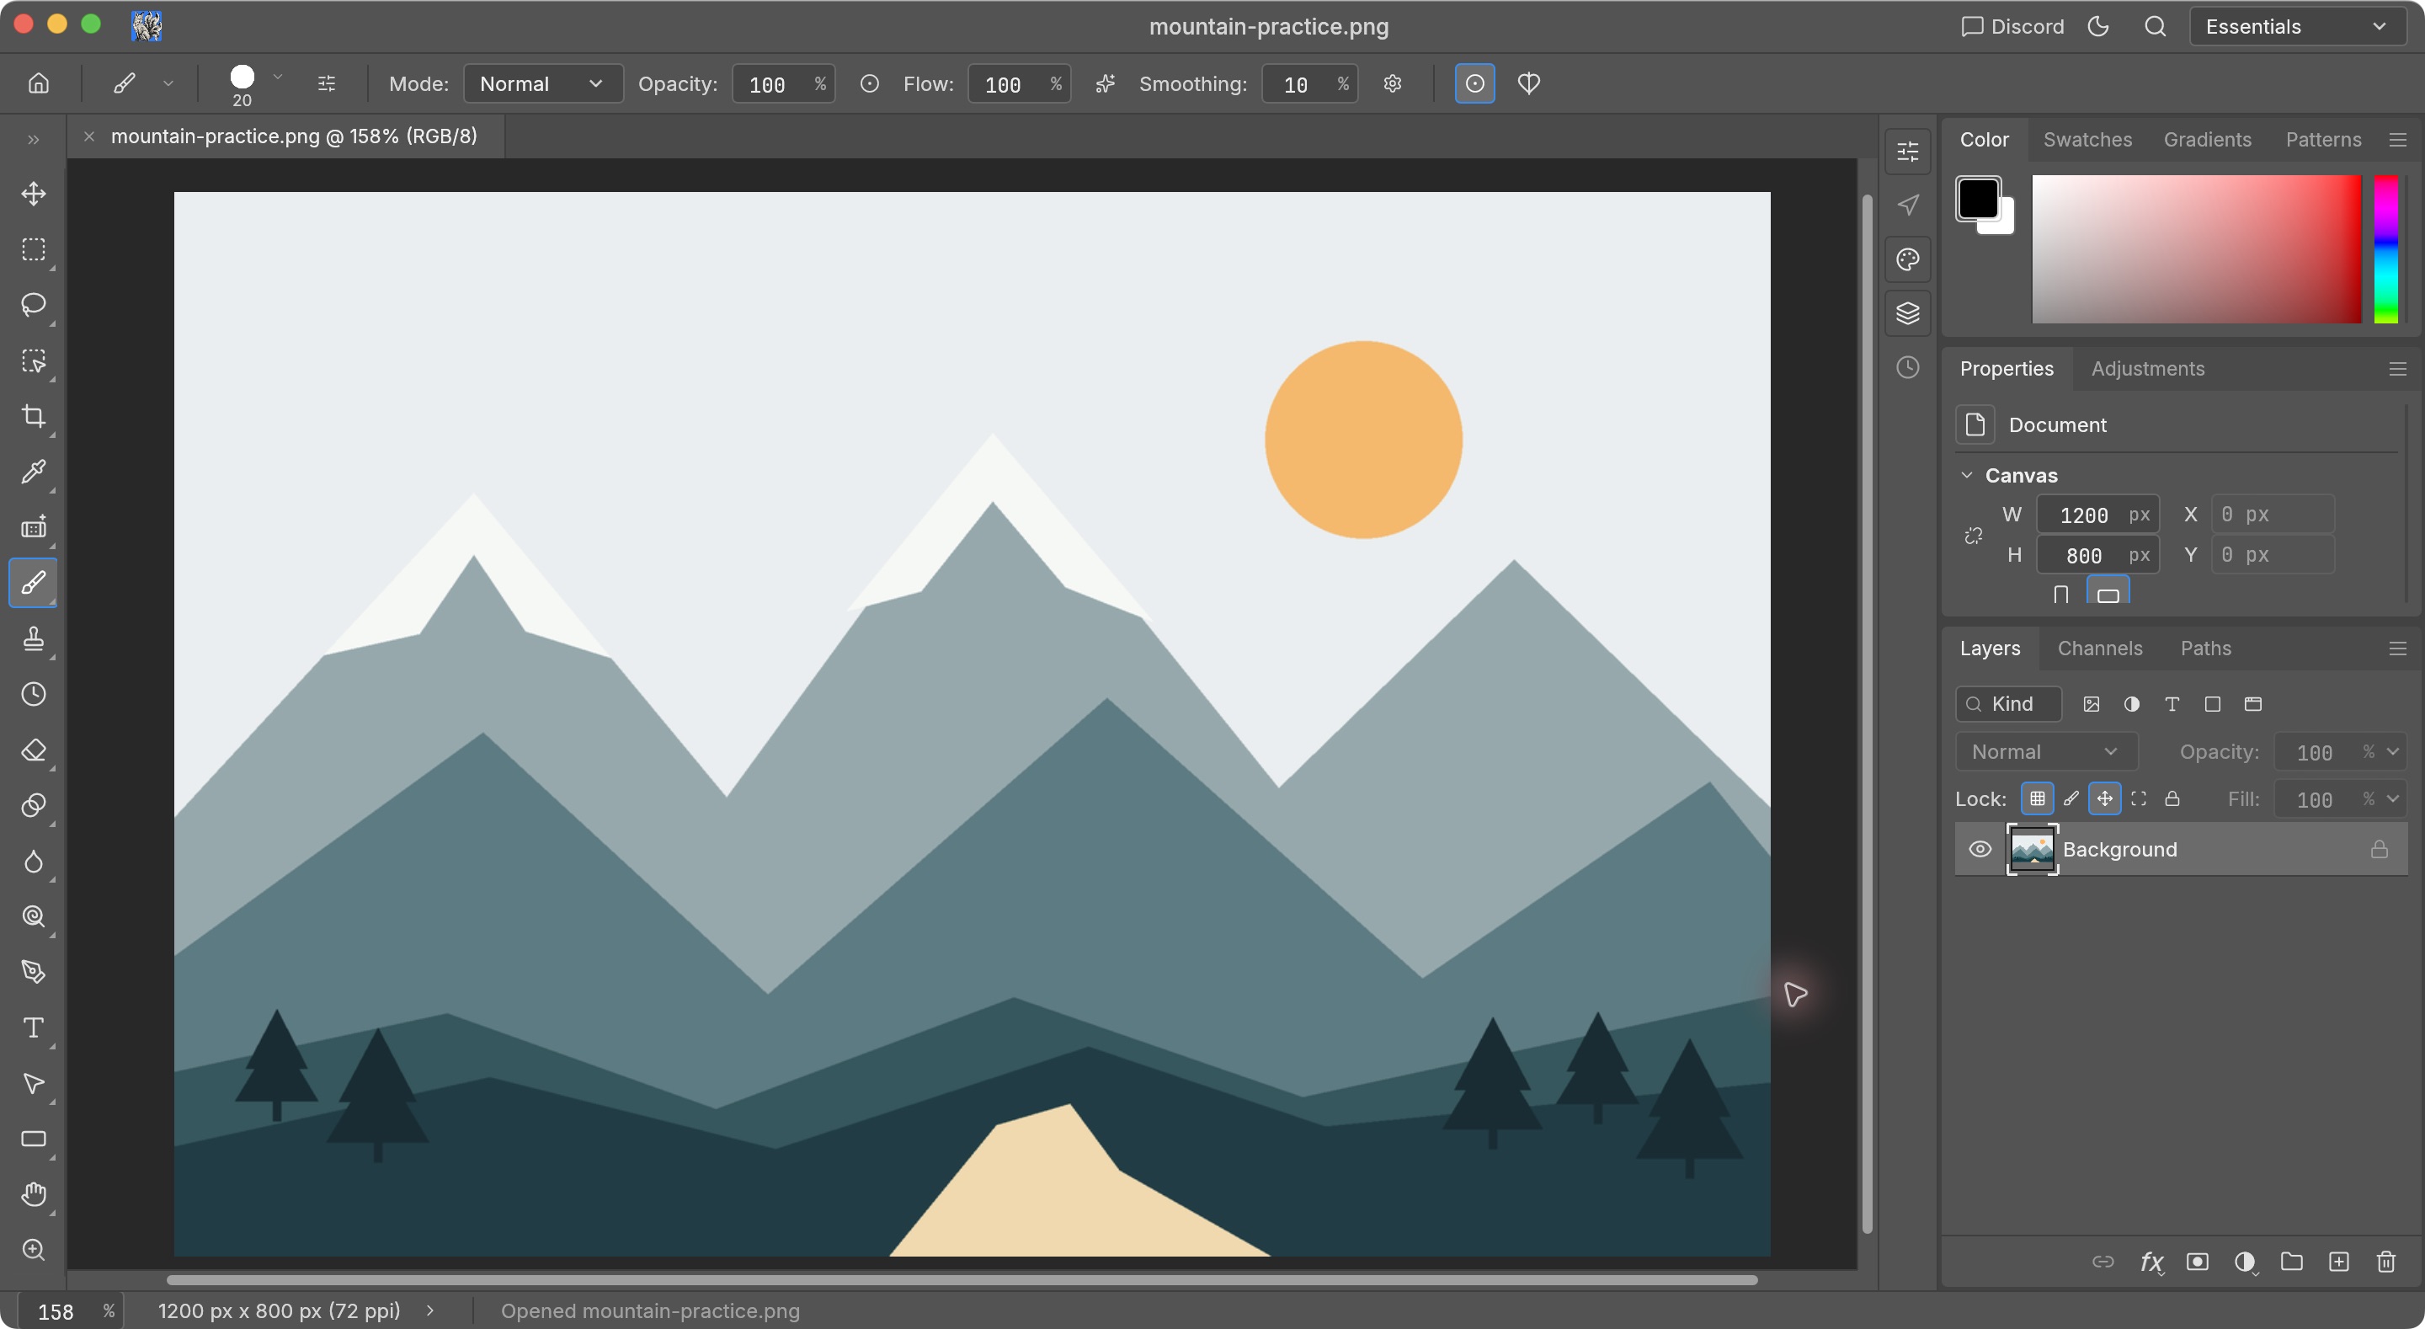2425x1329 pixels.
Task: Select the Clone Stamp tool
Action: click(x=34, y=638)
